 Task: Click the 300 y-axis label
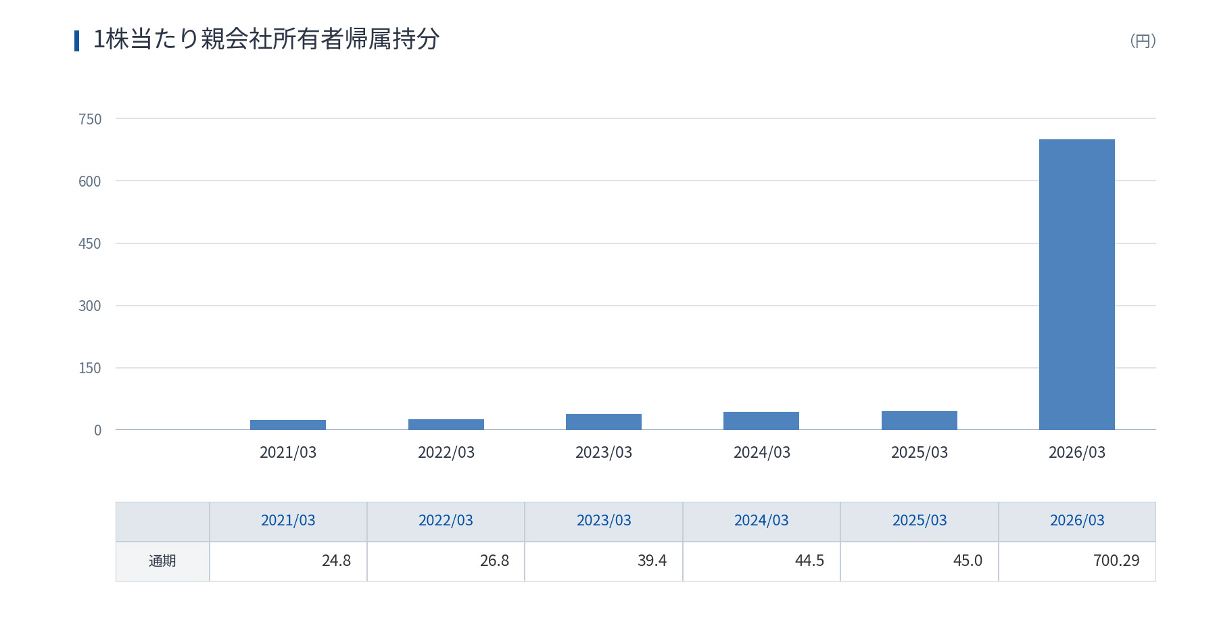(x=90, y=306)
